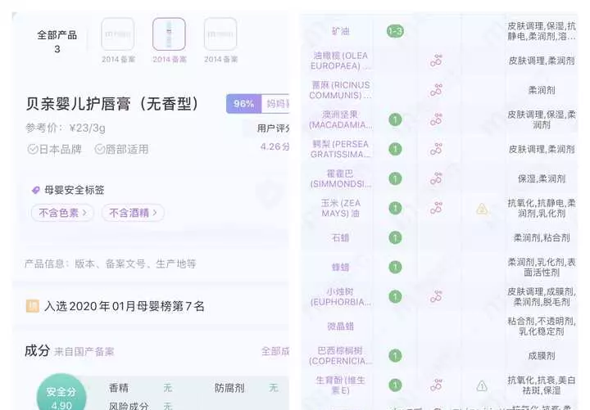Open the 小烛树 (EUPHORBIA) ingredient
590x410 pixels.
[x=341, y=297]
